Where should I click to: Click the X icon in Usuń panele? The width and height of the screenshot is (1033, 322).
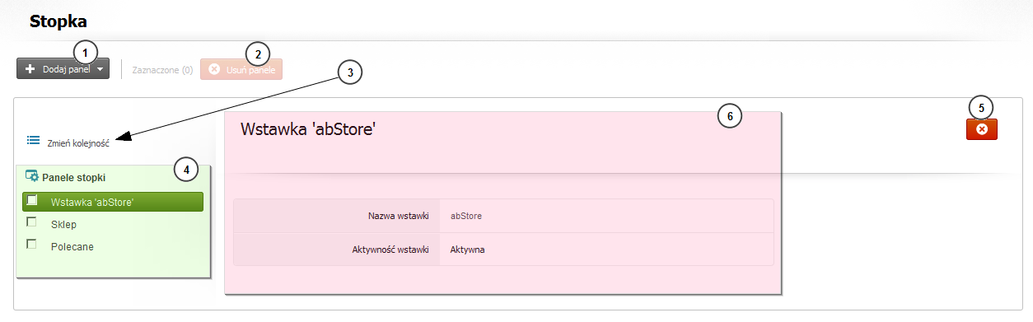pos(214,69)
